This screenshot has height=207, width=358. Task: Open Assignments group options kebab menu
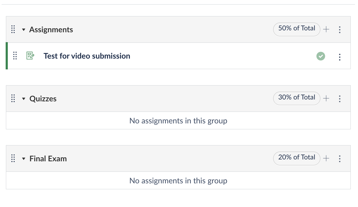(340, 30)
